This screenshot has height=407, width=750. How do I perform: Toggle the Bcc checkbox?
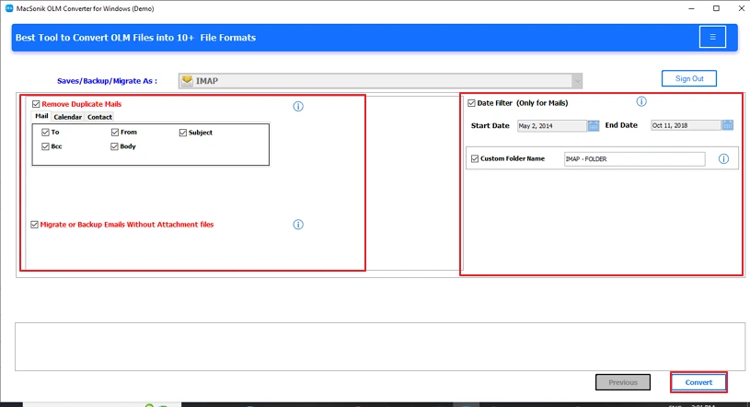pos(45,146)
